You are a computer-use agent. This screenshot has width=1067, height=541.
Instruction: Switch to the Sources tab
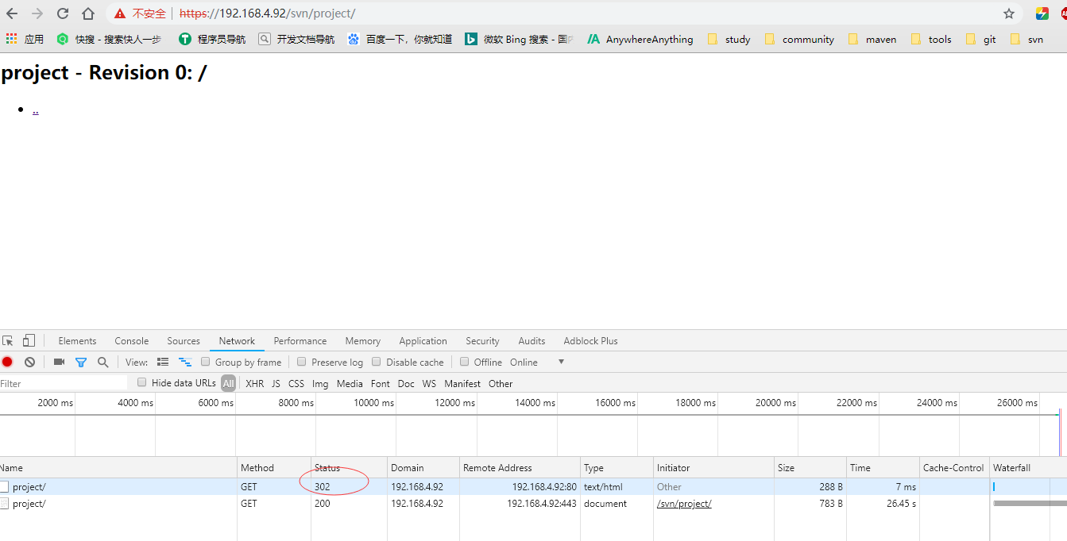coord(184,341)
